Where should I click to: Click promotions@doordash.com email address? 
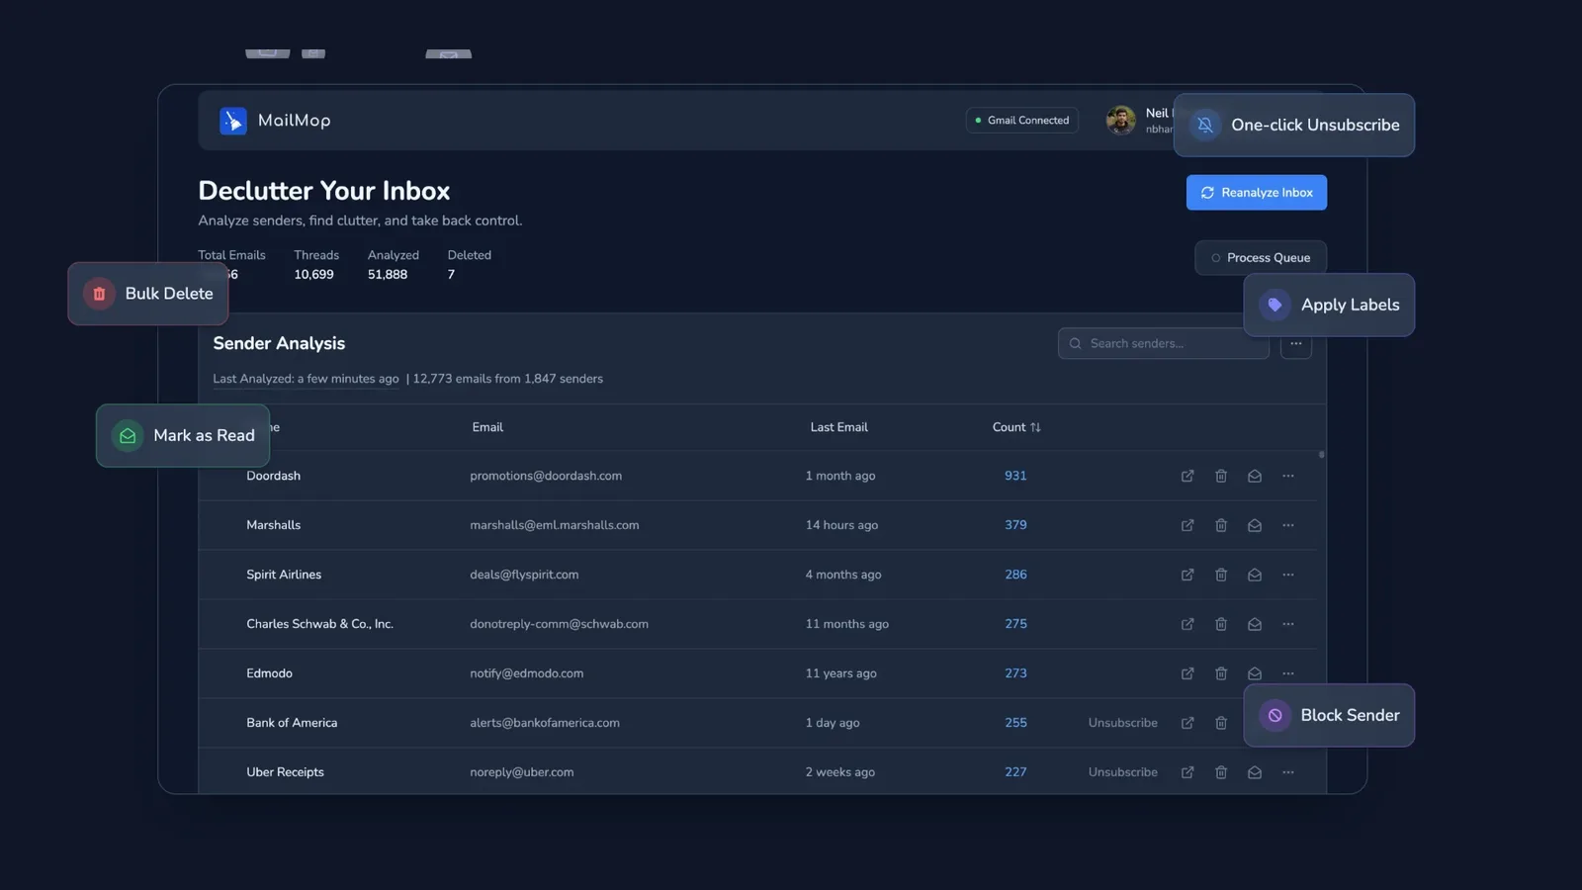point(546,476)
